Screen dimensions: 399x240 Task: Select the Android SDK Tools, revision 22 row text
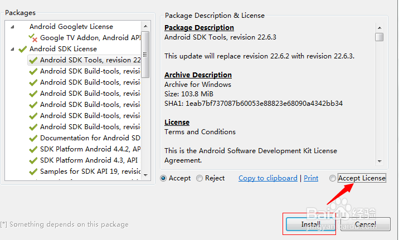tap(90, 60)
